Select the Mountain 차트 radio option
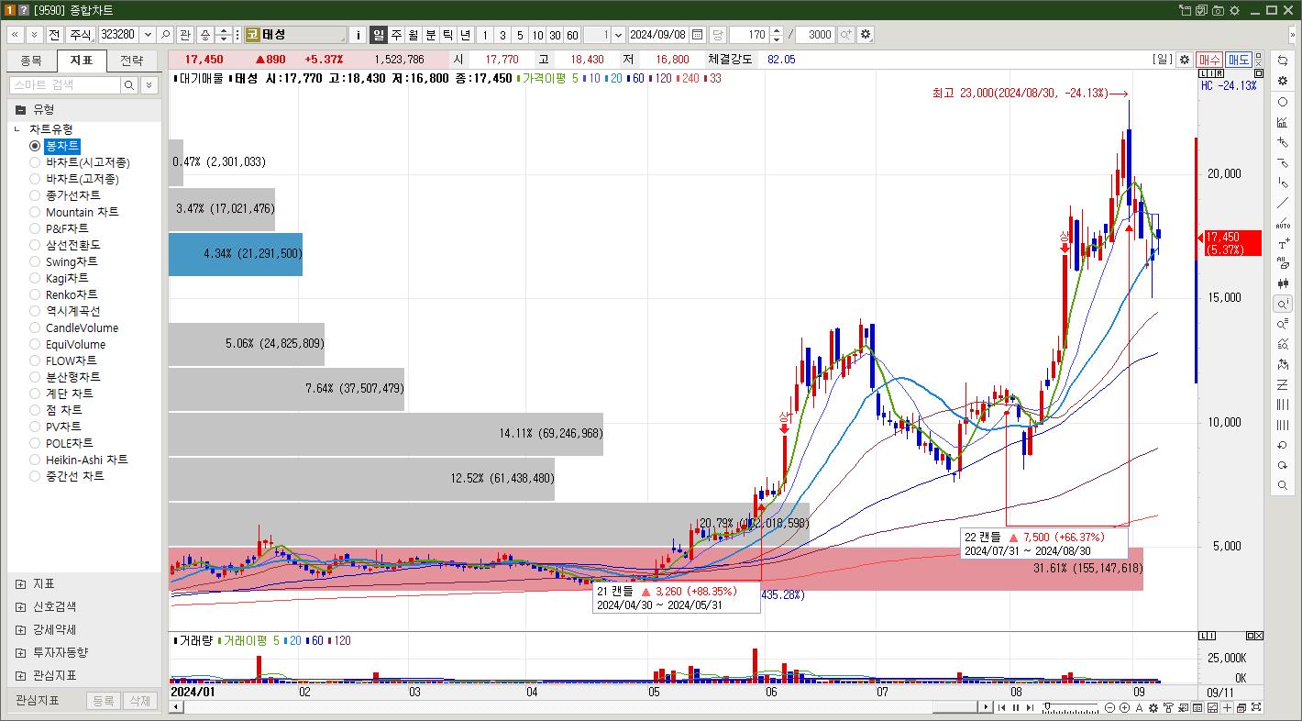Screen dimensions: 1302x721 (35, 212)
